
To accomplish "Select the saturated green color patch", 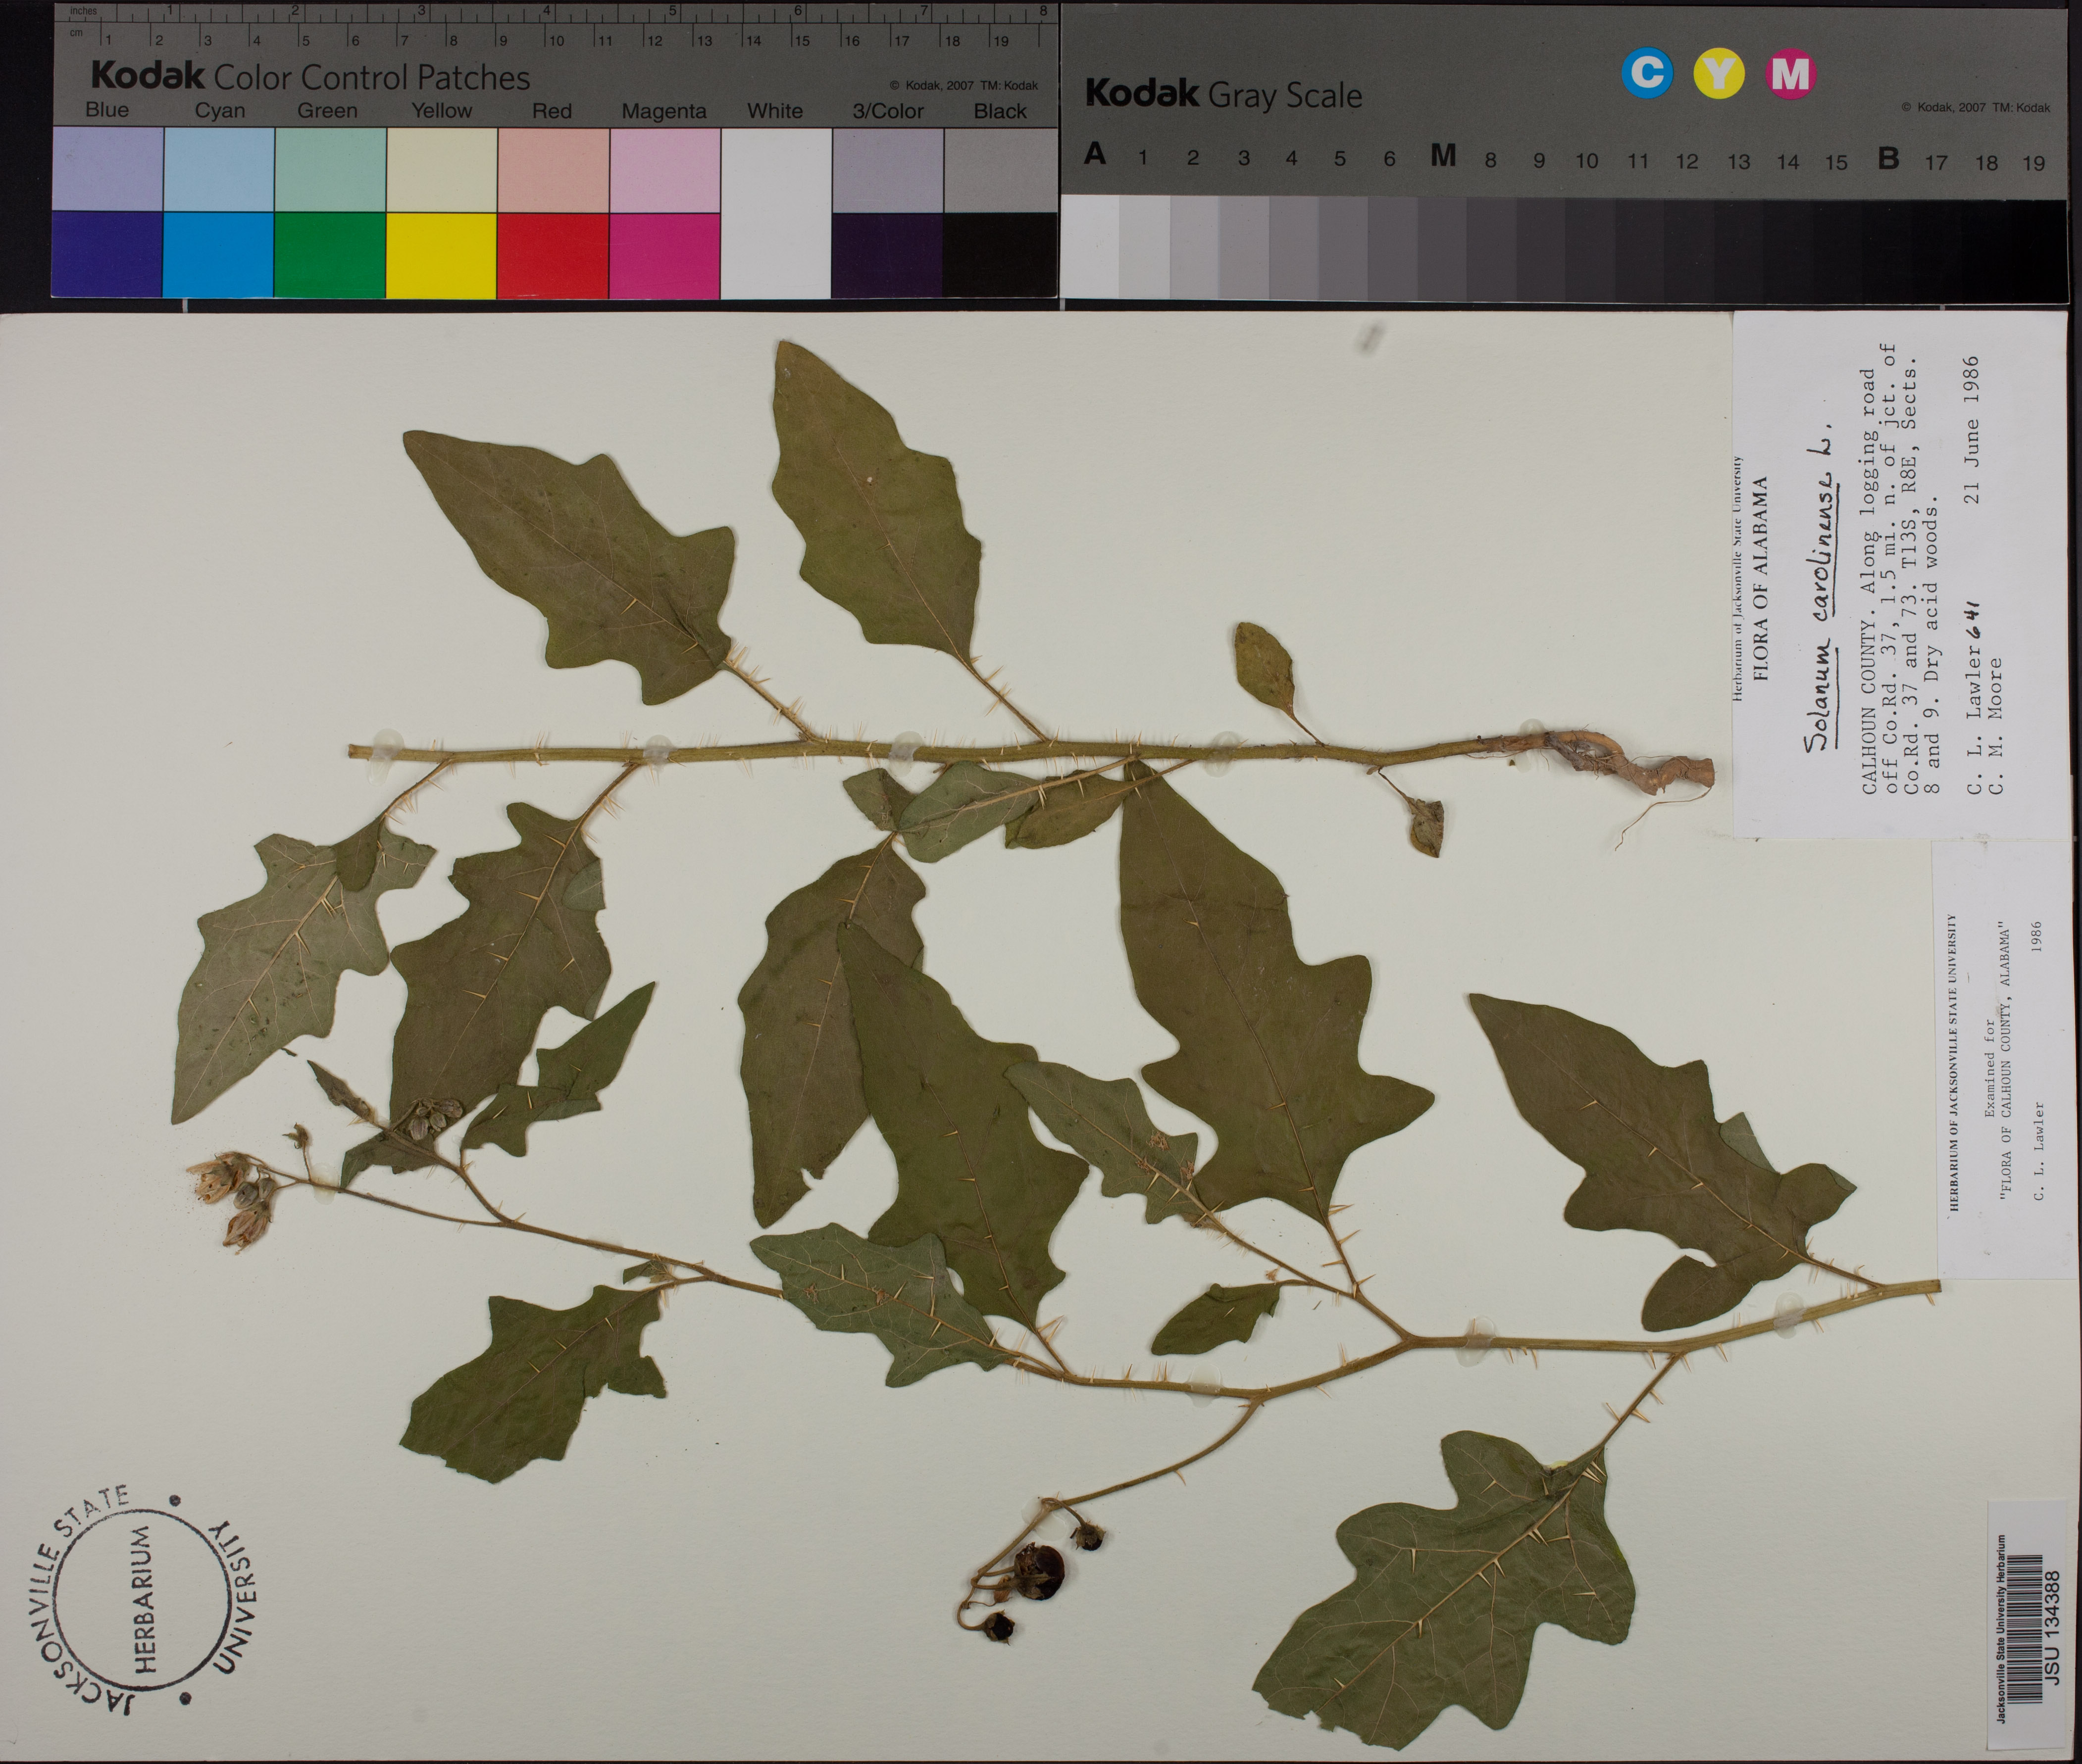I will point(330,255).
